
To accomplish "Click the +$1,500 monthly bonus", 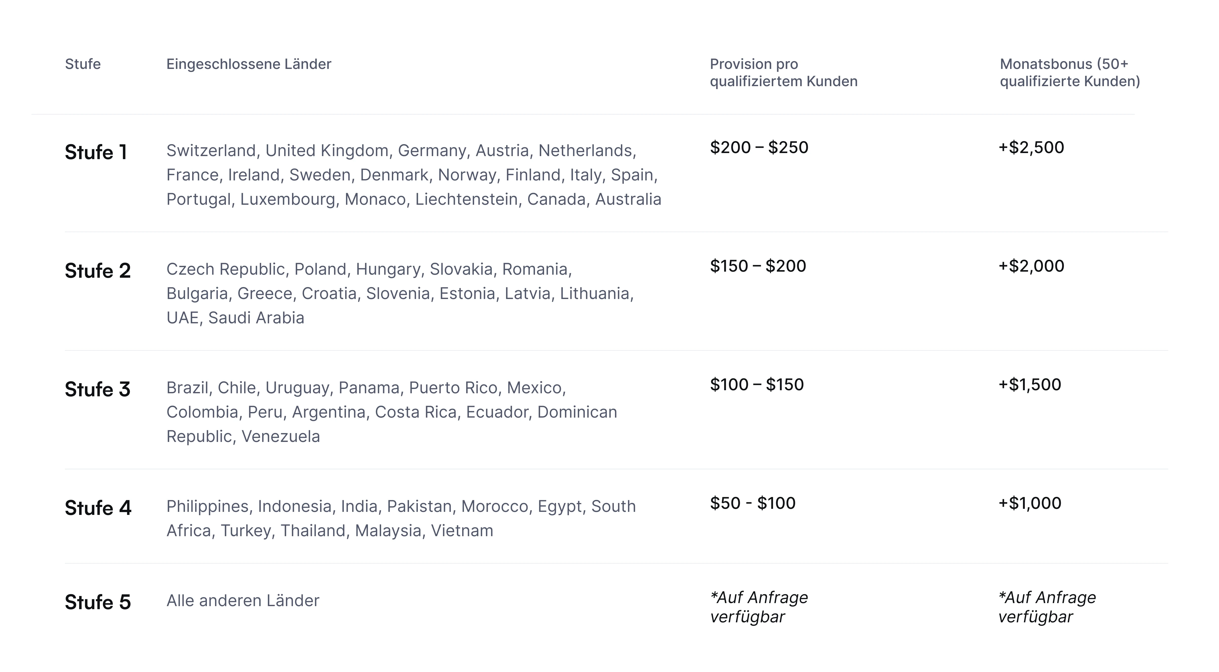I will coord(1030,384).
